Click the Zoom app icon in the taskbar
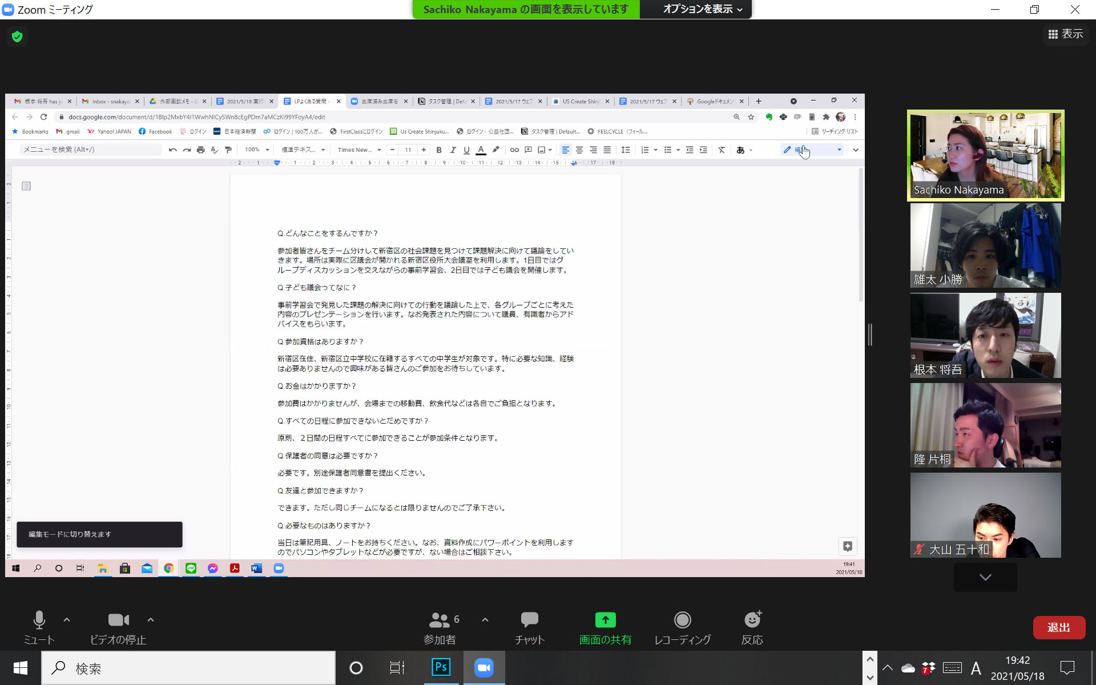 point(483,667)
